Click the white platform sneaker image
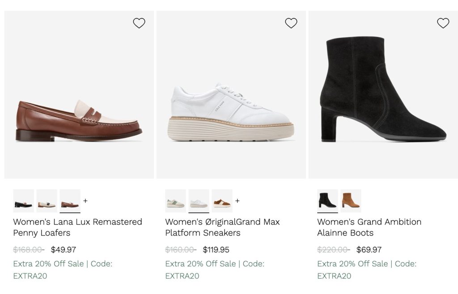 [x=231, y=114]
